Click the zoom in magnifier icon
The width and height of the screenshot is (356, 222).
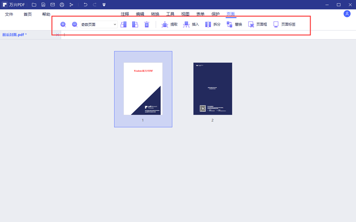[63, 24]
